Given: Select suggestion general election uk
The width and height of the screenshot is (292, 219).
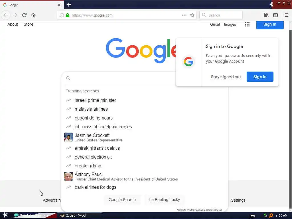Looking at the screenshot, I should pyautogui.click(x=93, y=157).
